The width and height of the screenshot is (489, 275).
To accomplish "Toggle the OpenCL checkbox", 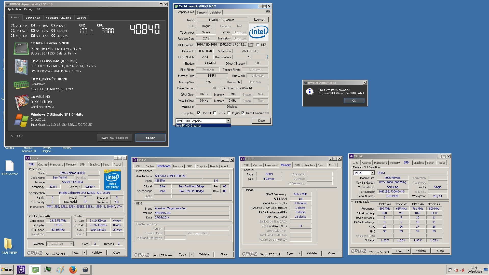I will tap(198, 113).
